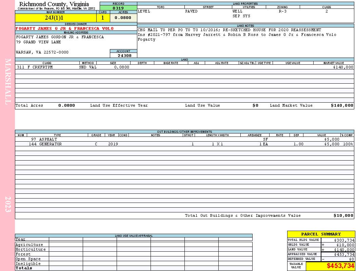This screenshot has height=271, width=356.
Task: Click Total Out Buildings value $10,000
Action: click(343, 216)
